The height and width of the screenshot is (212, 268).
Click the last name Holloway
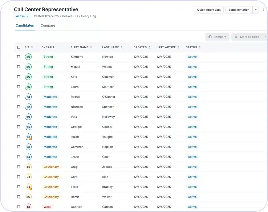(108, 117)
